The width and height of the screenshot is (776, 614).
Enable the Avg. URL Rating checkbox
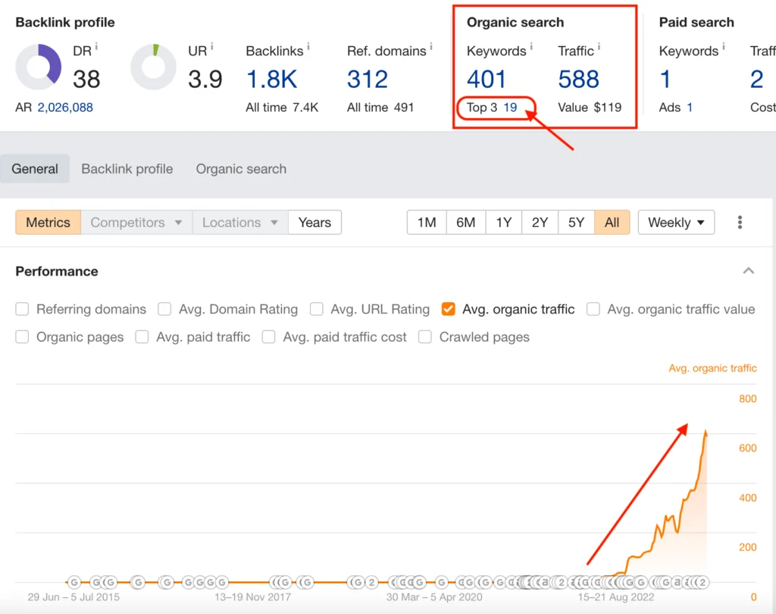[316, 310]
